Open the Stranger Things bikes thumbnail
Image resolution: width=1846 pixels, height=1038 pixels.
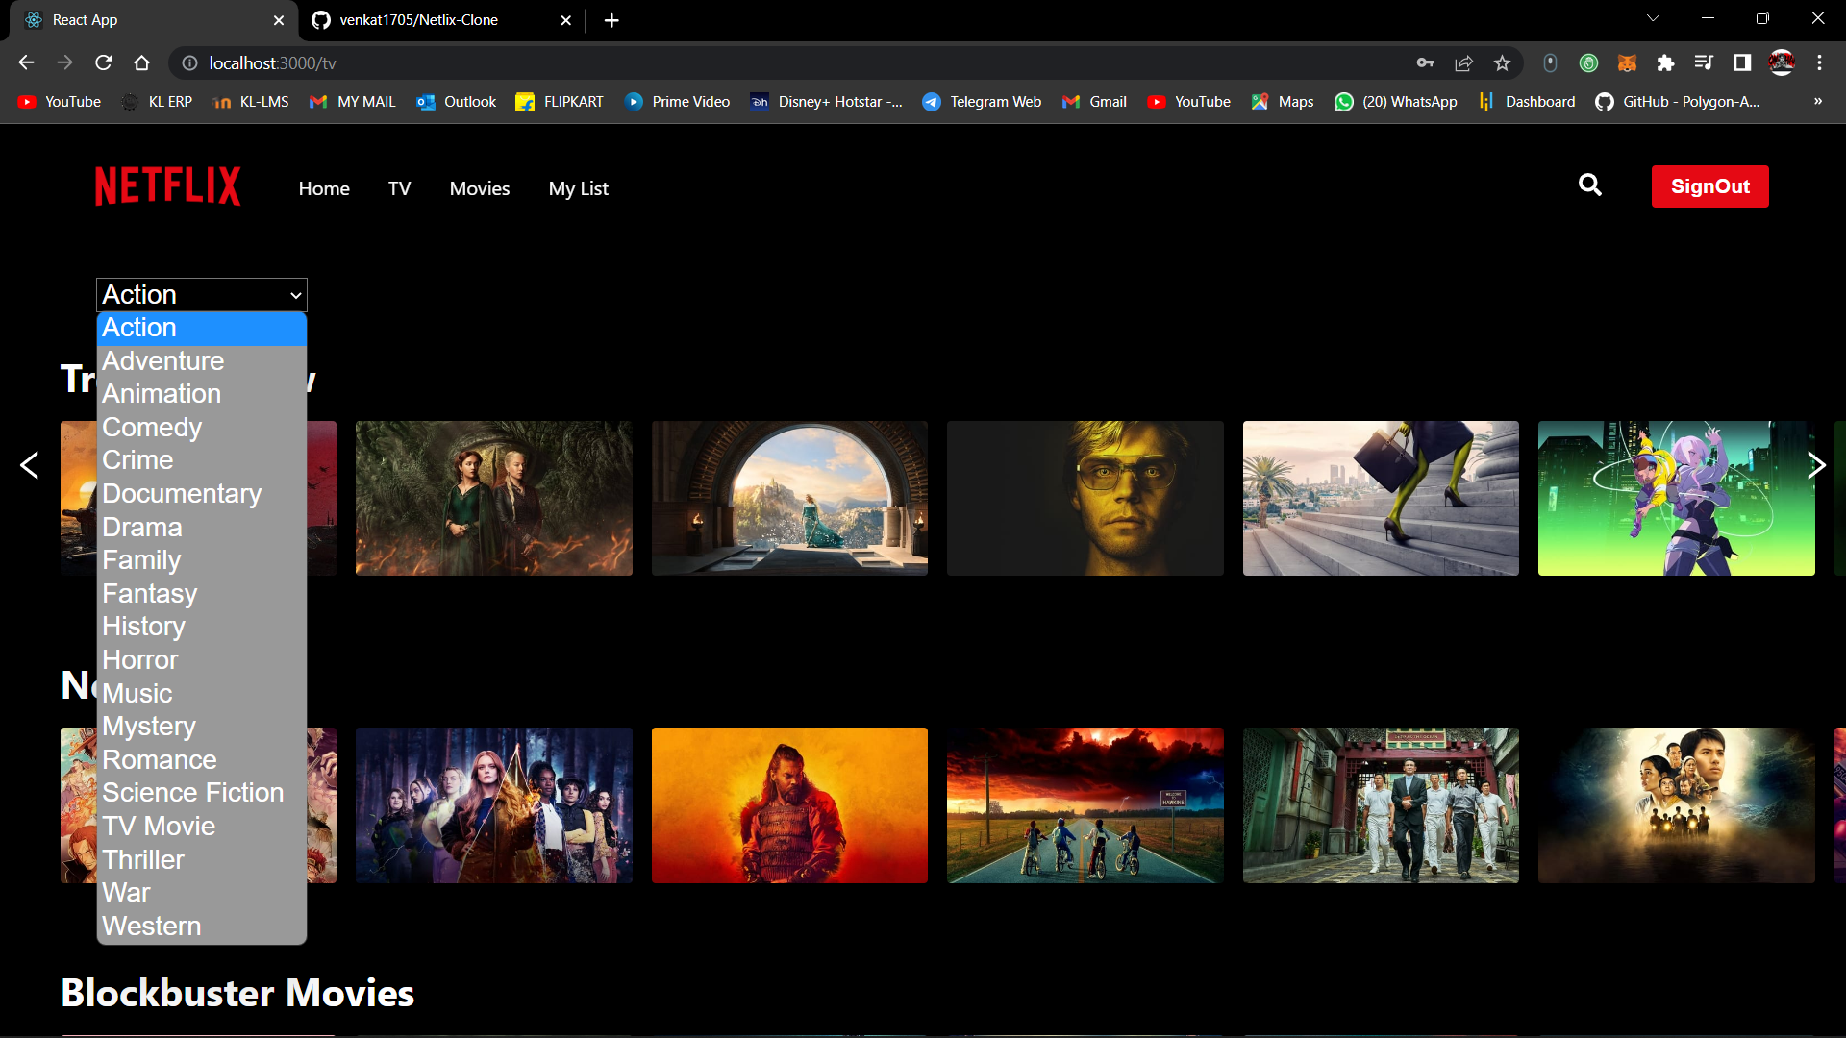coord(1085,805)
